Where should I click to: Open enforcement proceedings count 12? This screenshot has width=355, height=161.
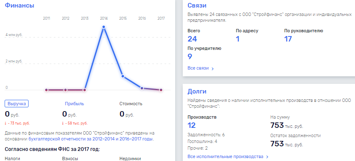[x=192, y=125]
